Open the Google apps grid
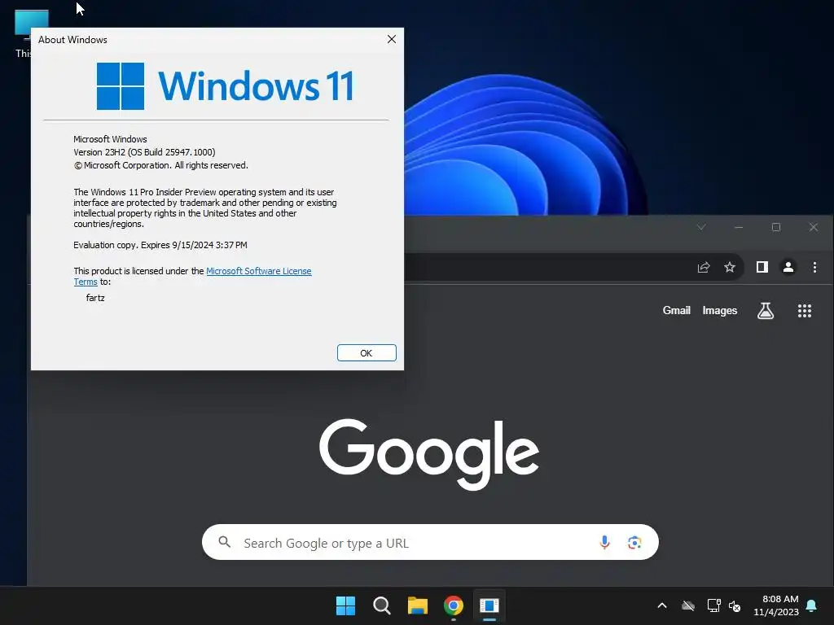This screenshot has width=834, height=625. 804,311
